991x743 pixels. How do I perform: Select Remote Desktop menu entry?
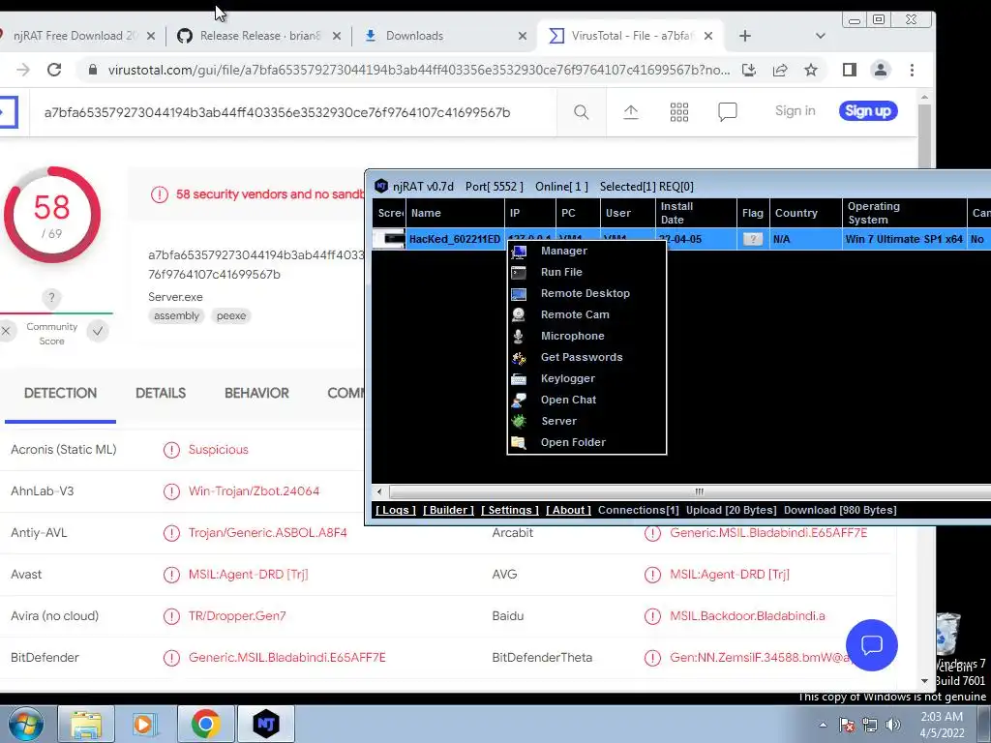[x=586, y=294]
